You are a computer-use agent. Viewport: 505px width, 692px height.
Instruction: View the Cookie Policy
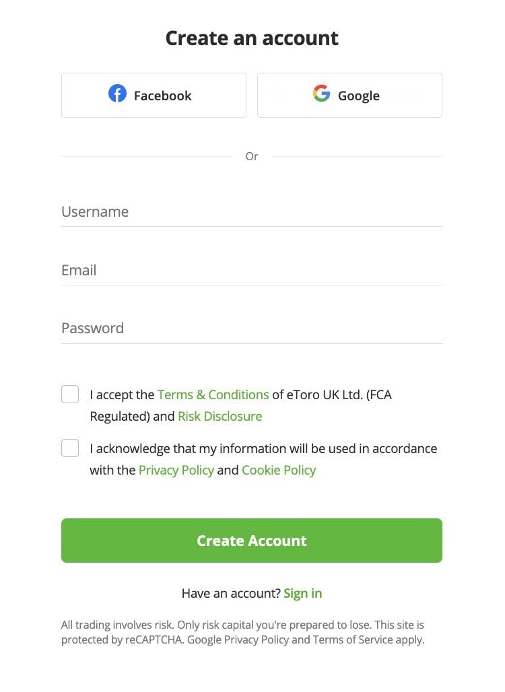coord(279,470)
